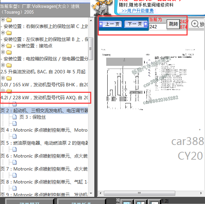Click the document icon above 页 2 entry

pos(14,104)
